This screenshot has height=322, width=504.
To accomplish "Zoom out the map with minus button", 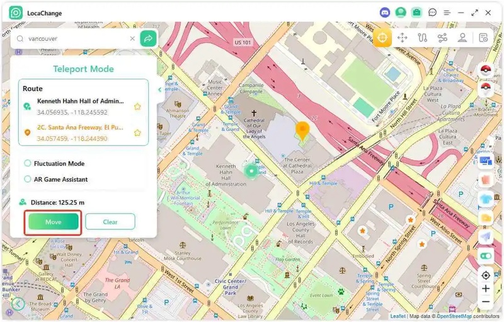I will coord(486,302).
